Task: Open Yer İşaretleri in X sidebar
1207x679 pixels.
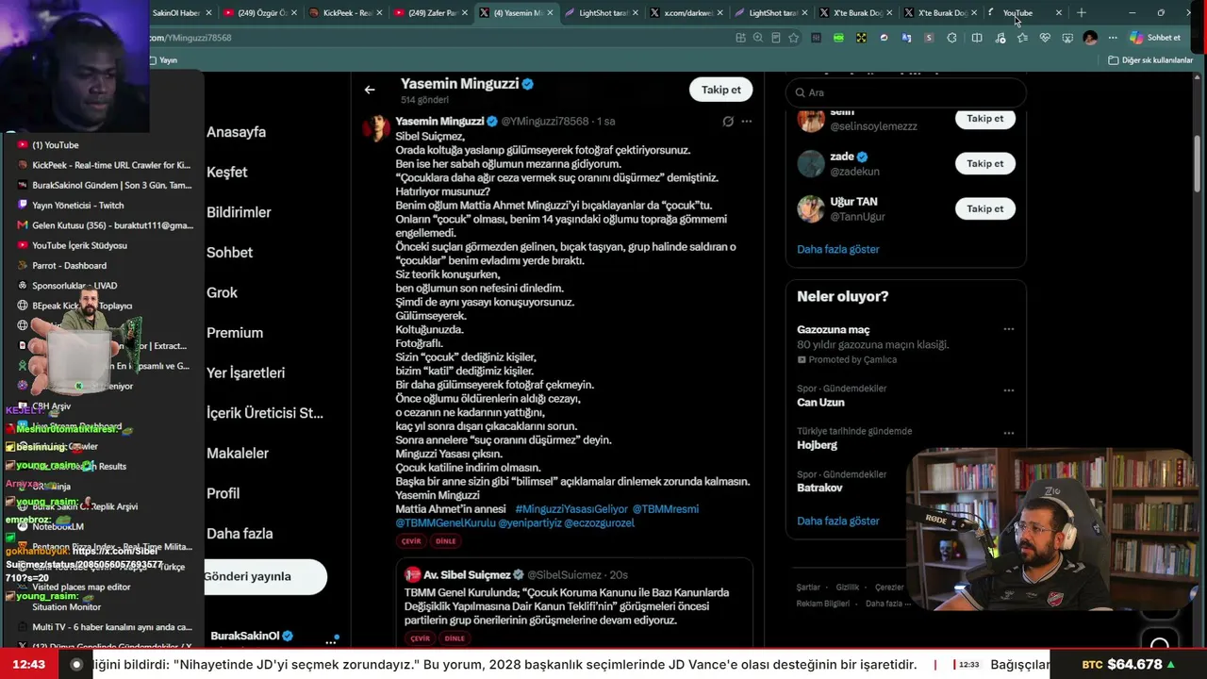Action: pyautogui.click(x=245, y=373)
